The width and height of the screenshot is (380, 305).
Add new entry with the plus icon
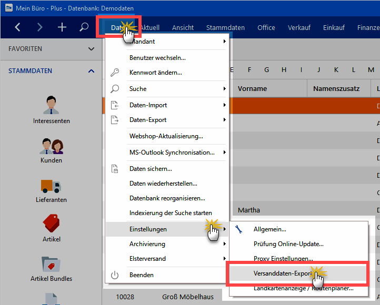(x=62, y=27)
